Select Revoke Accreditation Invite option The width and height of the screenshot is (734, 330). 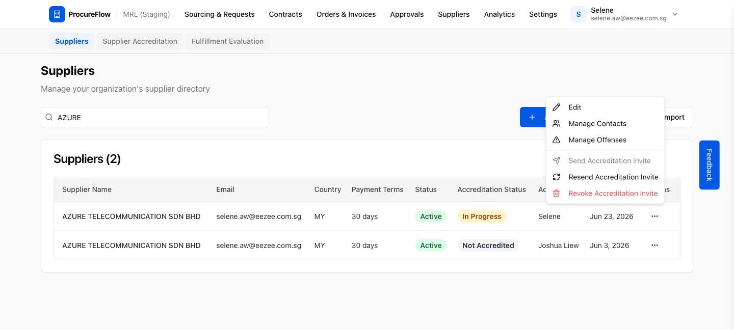[x=605, y=193]
